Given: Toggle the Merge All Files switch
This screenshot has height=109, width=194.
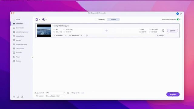Looking at the screenshot, I should [82, 93].
